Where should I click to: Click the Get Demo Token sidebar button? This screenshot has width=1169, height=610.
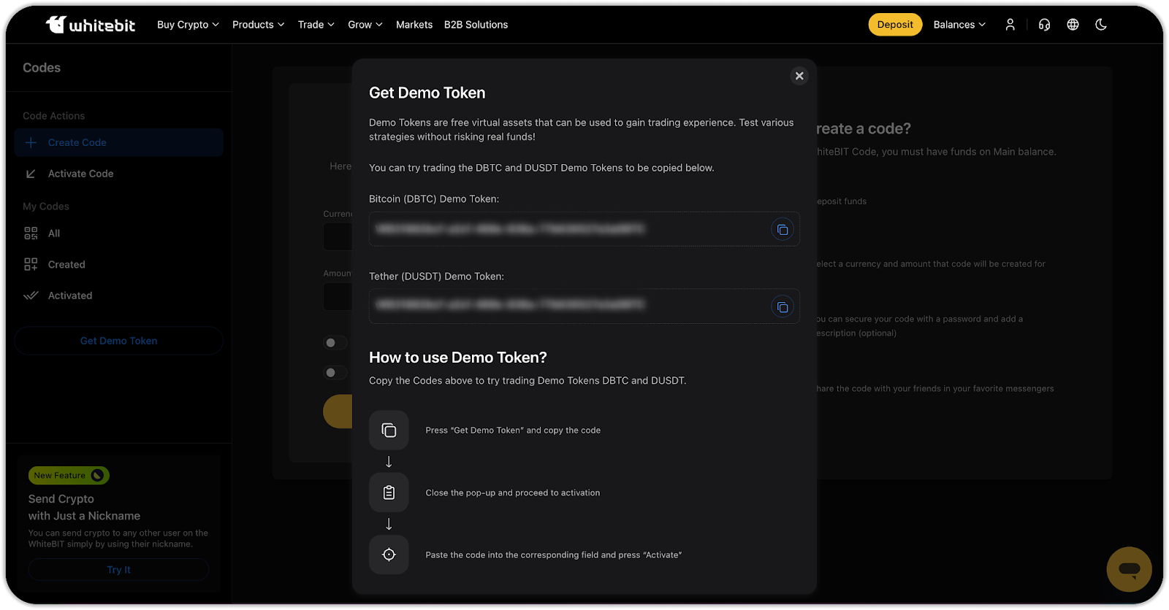[x=118, y=341]
